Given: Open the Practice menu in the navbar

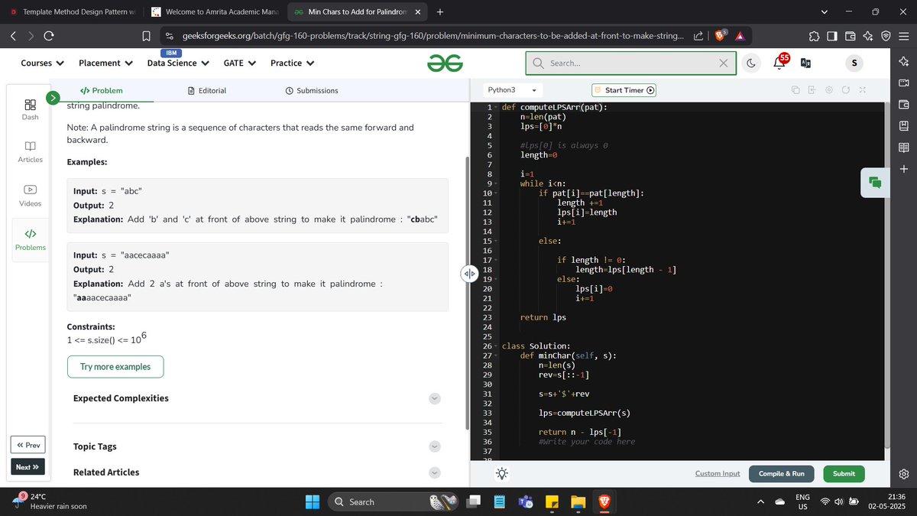Looking at the screenshot, I should pos(291,63).
